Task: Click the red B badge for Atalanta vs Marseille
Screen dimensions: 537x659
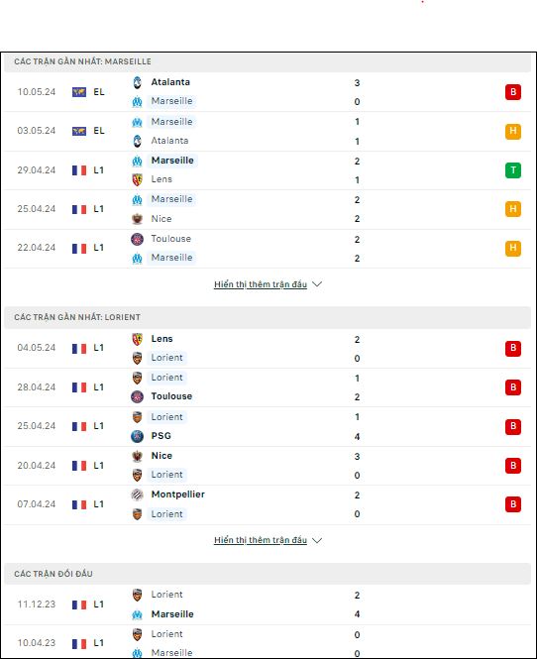Action: [513, 92]
